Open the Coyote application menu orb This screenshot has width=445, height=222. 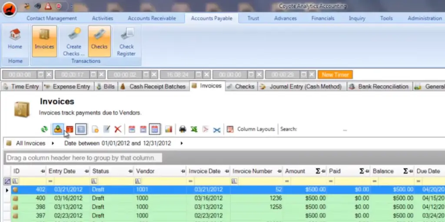click(9, 10)
